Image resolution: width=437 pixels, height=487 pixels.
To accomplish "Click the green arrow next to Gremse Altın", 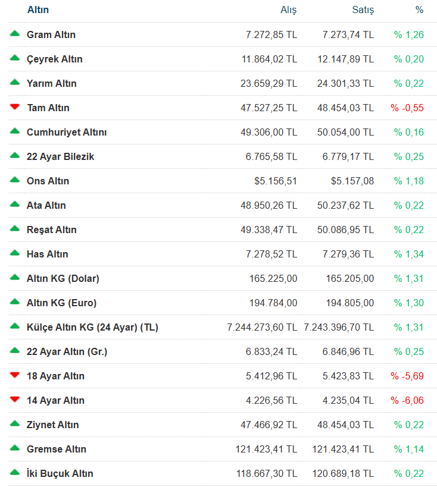I will (15, 448).
